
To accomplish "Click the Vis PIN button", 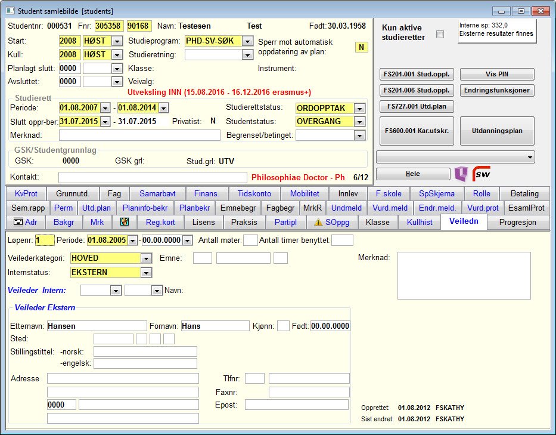I will click(497, 74).
